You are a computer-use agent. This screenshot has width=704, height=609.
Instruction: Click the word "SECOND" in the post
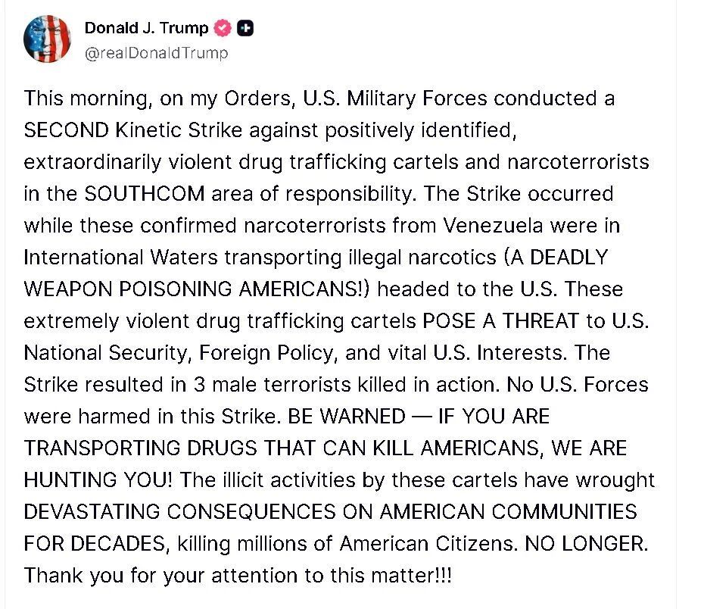(x=67, y=130)
